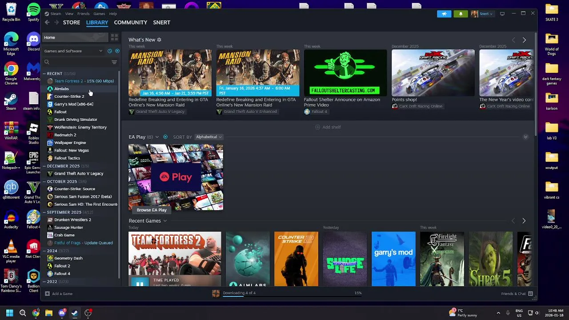Collapse the 2024 category
Screen dimensions: 569x320
(x=44, y=251)
